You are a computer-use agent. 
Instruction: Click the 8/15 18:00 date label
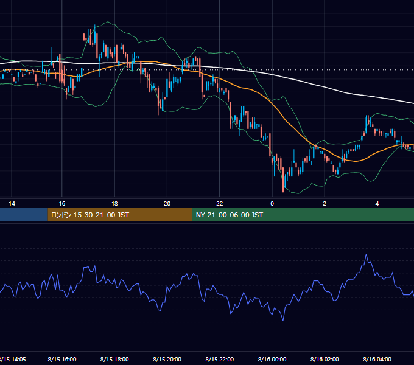pyautogui.click(x=114, y=359)
